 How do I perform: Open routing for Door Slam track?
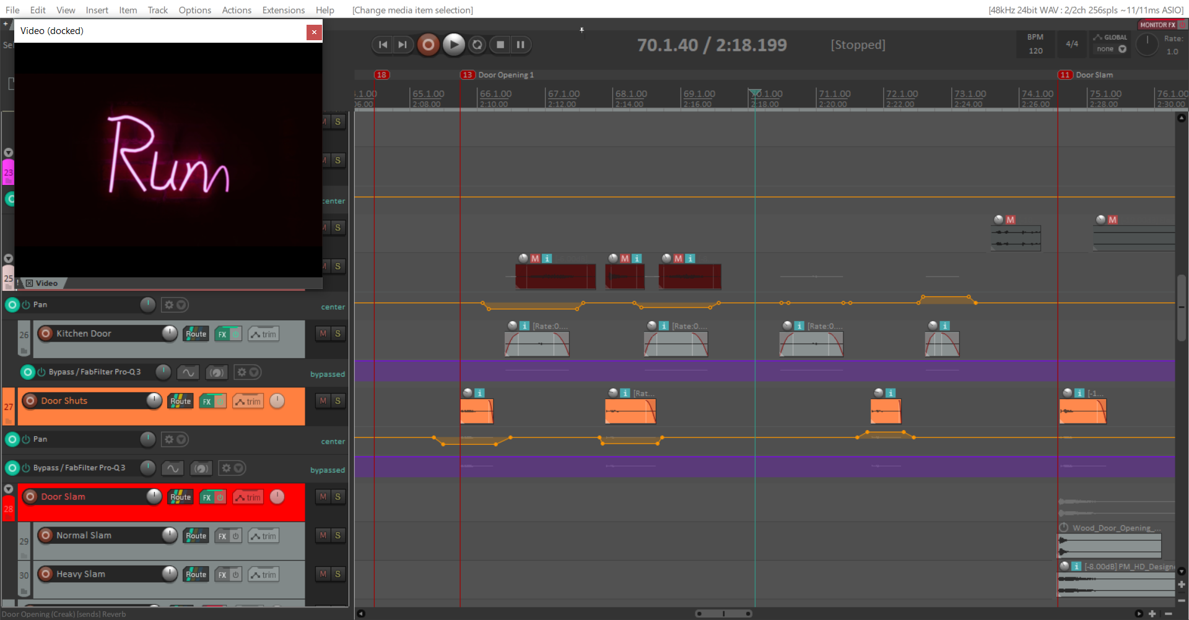click(180, 497)
